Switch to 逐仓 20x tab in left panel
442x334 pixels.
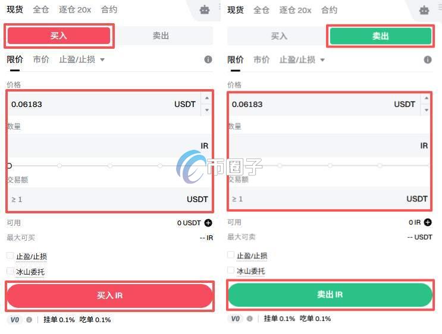point(75,10)
